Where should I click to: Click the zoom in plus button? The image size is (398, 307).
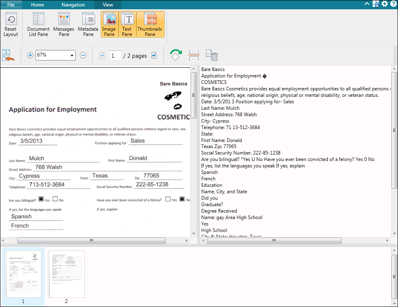[30, 56]
